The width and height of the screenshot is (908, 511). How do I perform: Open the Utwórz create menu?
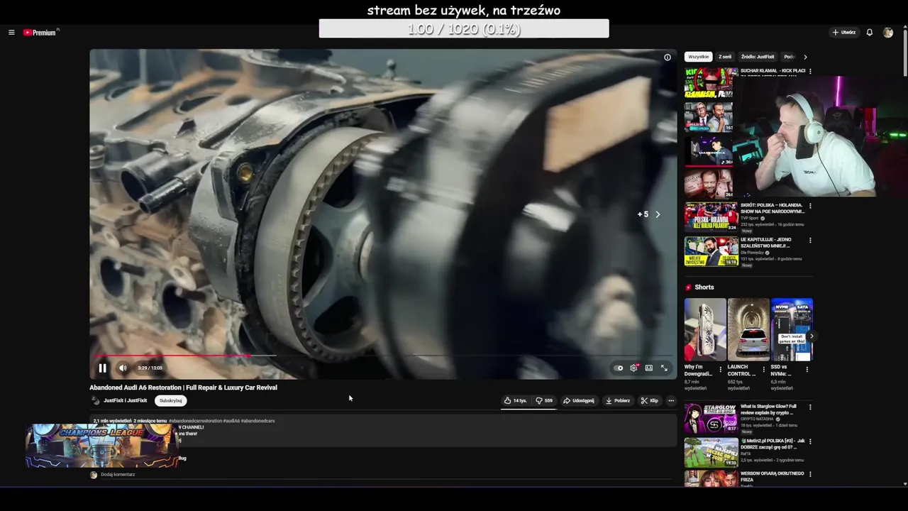[x=844, y=33]
